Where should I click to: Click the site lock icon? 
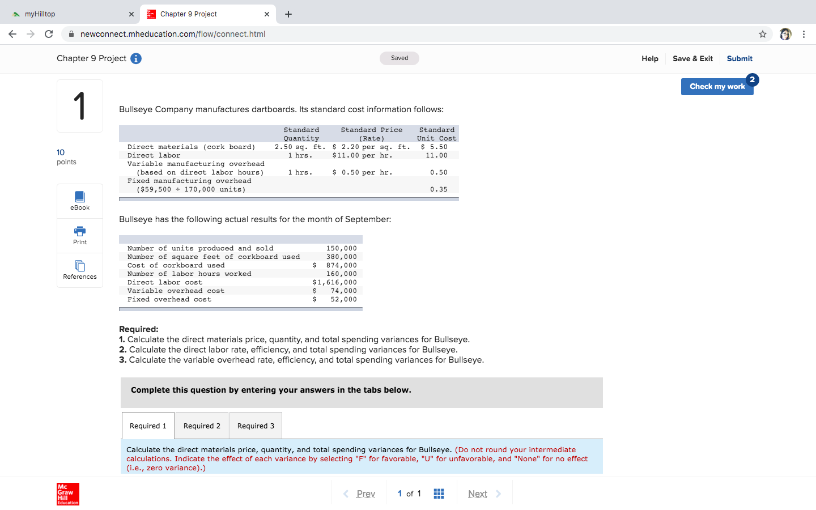71,34
